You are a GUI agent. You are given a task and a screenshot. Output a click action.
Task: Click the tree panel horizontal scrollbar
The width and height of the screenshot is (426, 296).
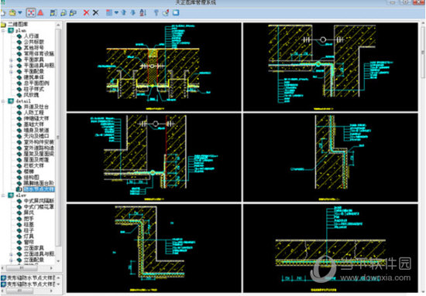[22, 268]
